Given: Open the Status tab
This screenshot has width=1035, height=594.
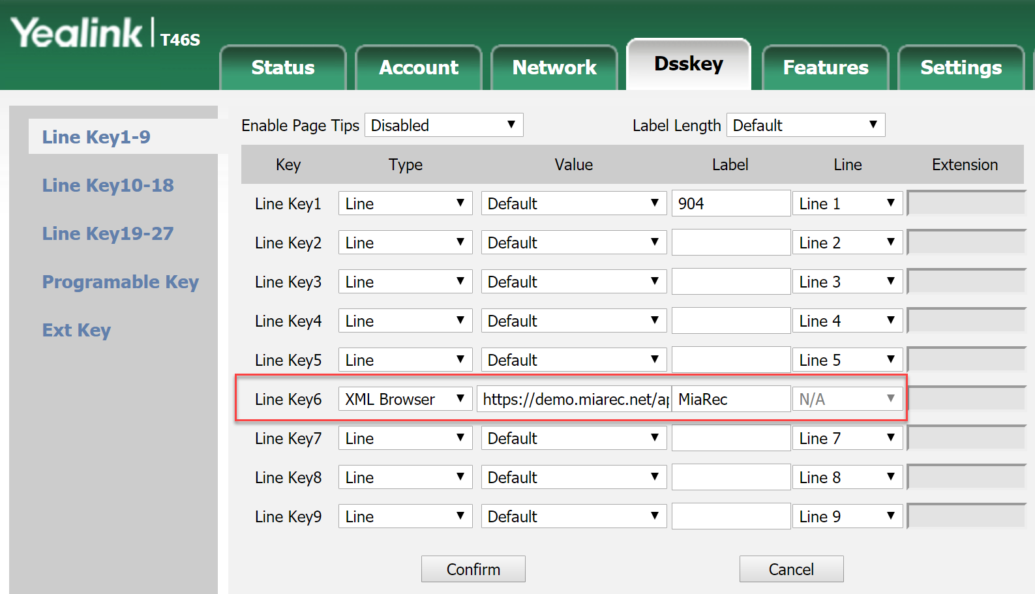Looking at the screenshot, I should click(x=283, y=67).
